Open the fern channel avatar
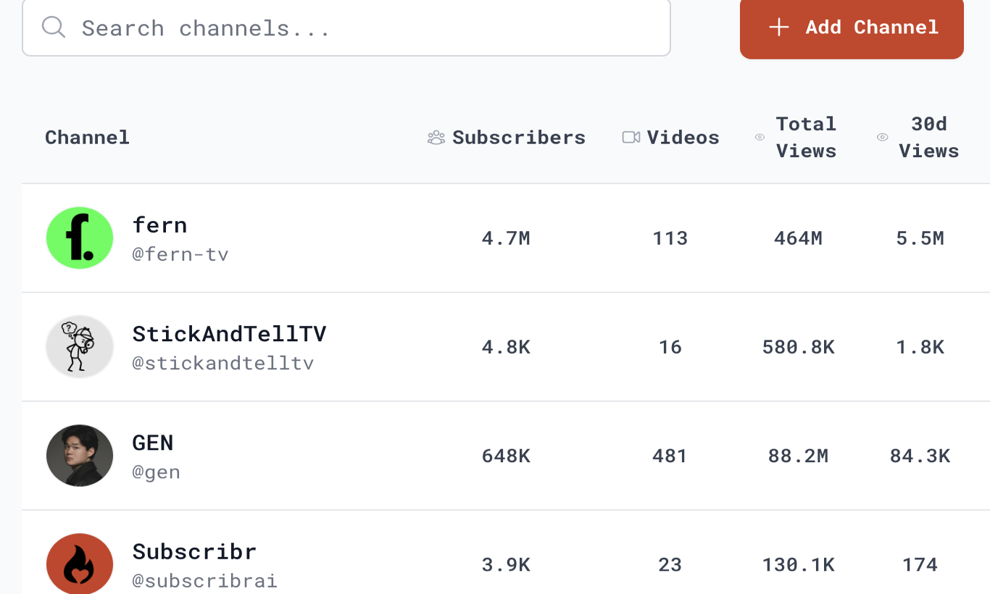990x594 pixels. [80, 238]
